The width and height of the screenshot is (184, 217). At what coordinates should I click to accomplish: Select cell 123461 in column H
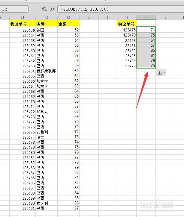pos(127,45)
